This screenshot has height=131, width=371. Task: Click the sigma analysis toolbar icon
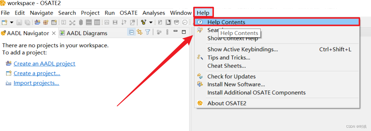[64, 22]
